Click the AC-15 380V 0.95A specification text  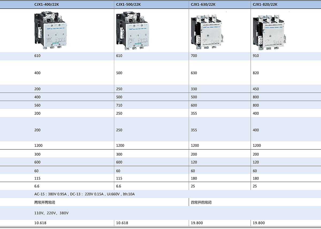click(84, 194)
